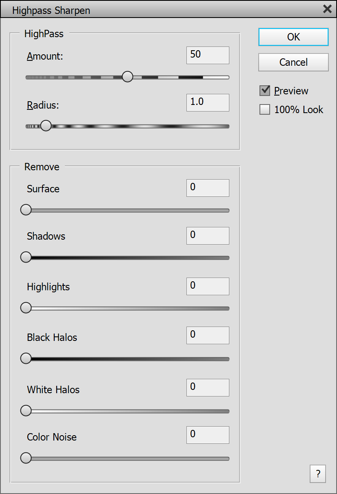Image resolution: width=337 pixels, height=494 pixels.
Task: Close the Highpass Sharpen dialog
Action: 327,9
